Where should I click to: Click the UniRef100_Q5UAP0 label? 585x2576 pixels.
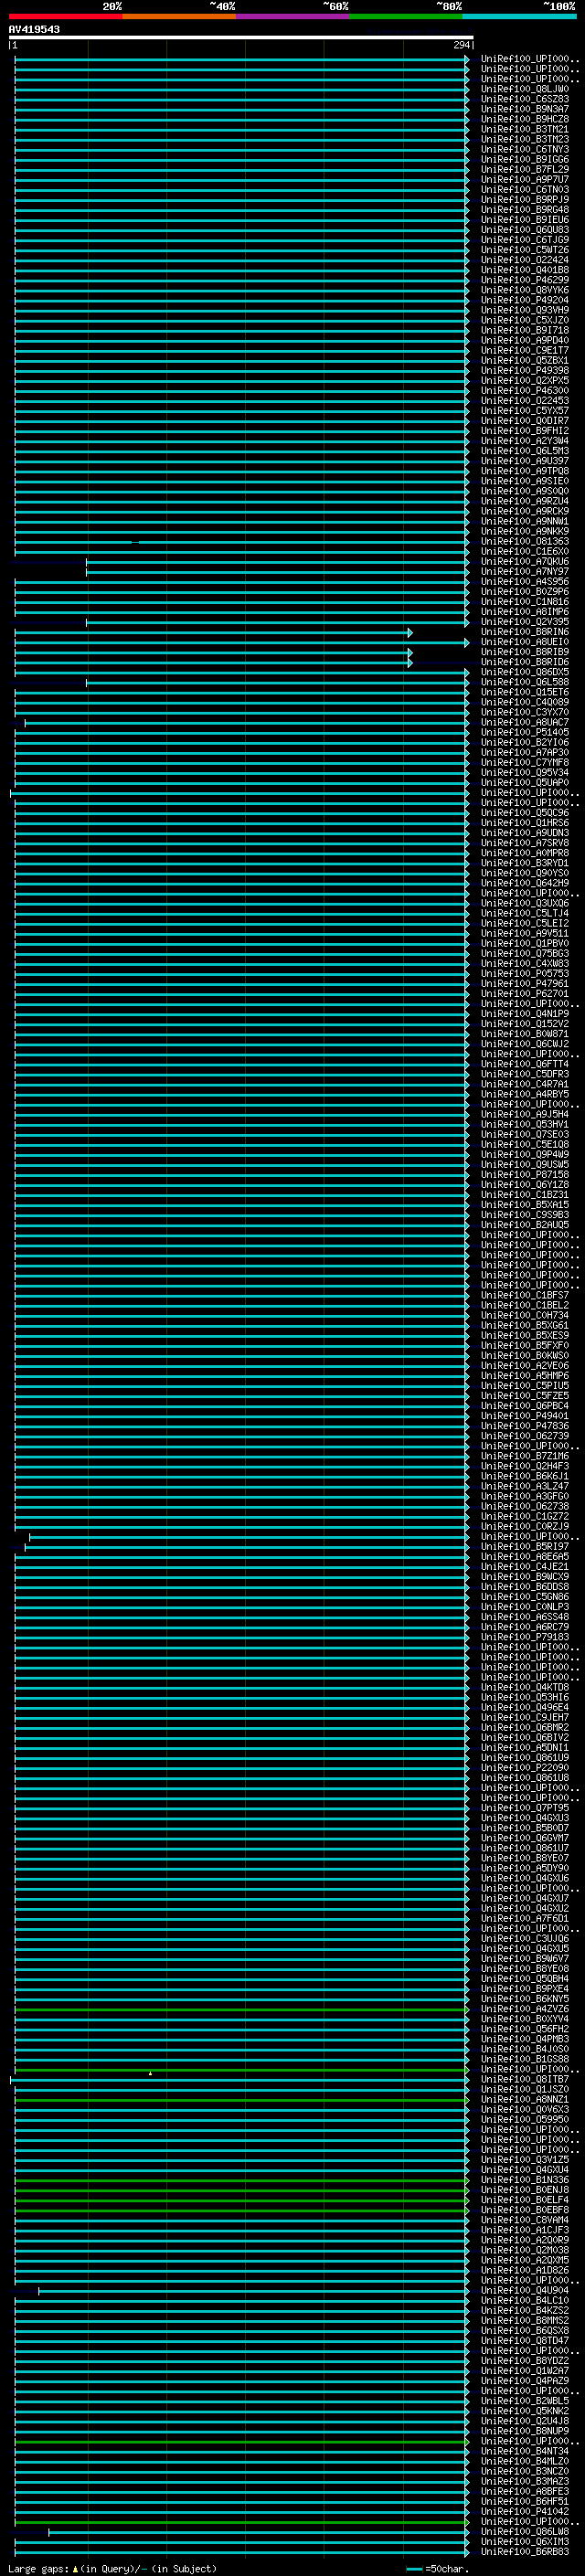coord(524,783)
